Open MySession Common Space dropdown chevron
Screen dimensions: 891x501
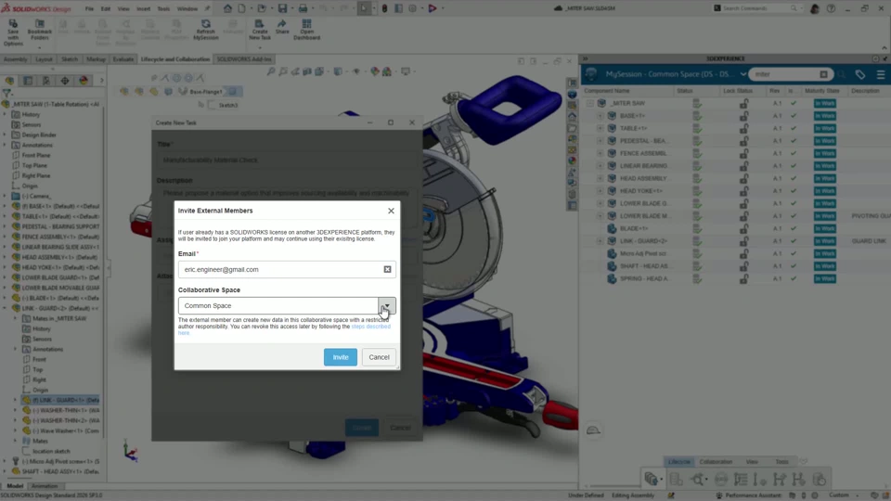(742, 74)
